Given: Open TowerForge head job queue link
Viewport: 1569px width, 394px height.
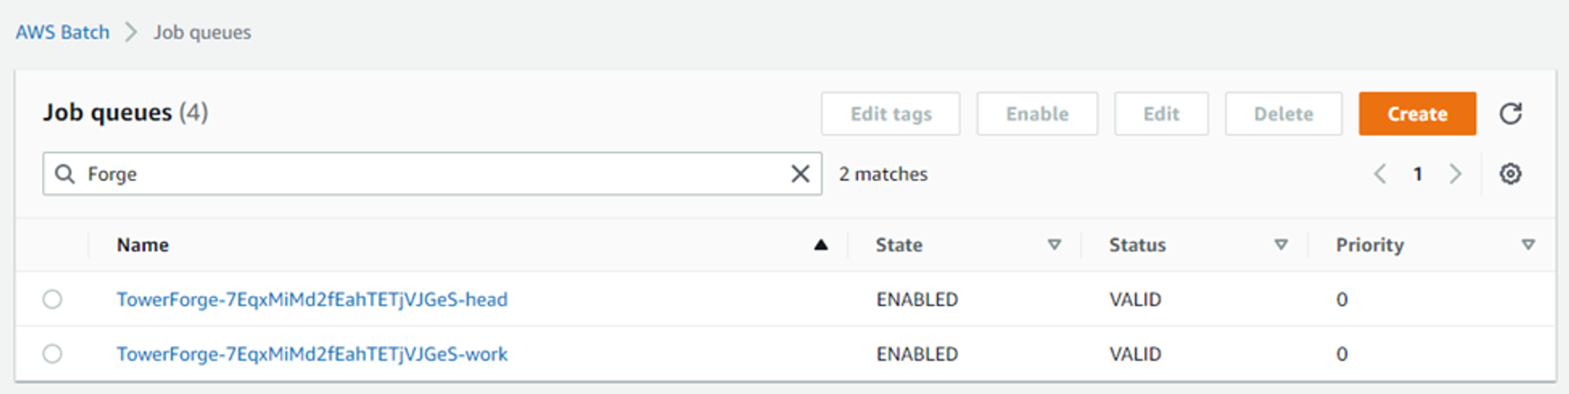Looking at the screenshot, I should 312,299.
